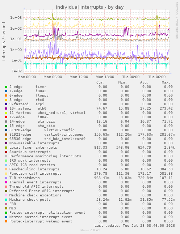Click the Max: column header

(166, 82)
